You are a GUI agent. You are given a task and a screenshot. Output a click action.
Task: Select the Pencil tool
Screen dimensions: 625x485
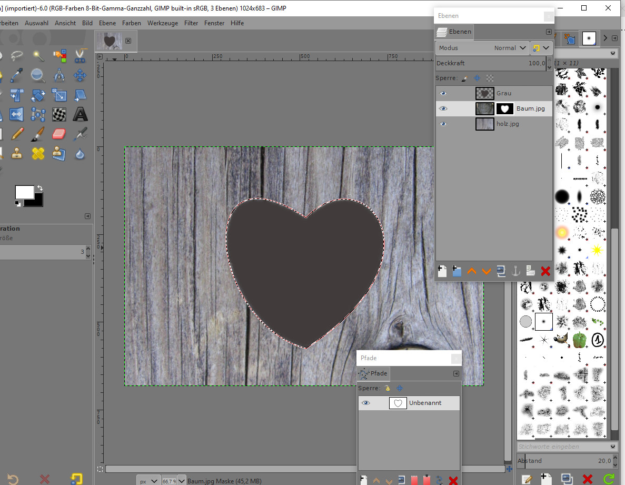click(x=17, y=134)
